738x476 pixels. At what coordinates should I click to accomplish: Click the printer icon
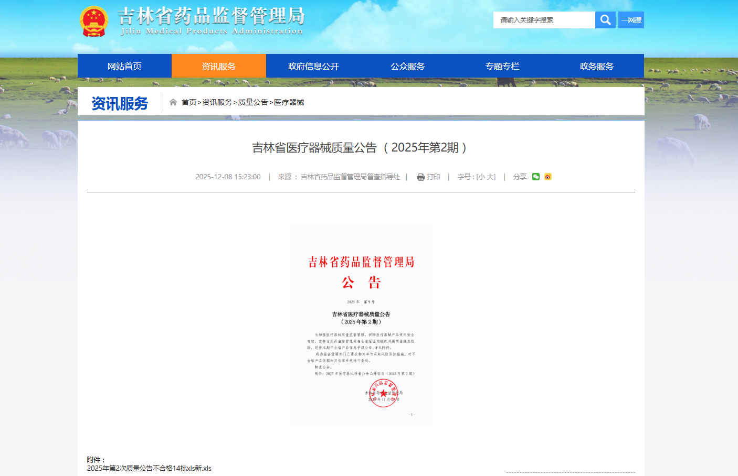tap(420, 177)
